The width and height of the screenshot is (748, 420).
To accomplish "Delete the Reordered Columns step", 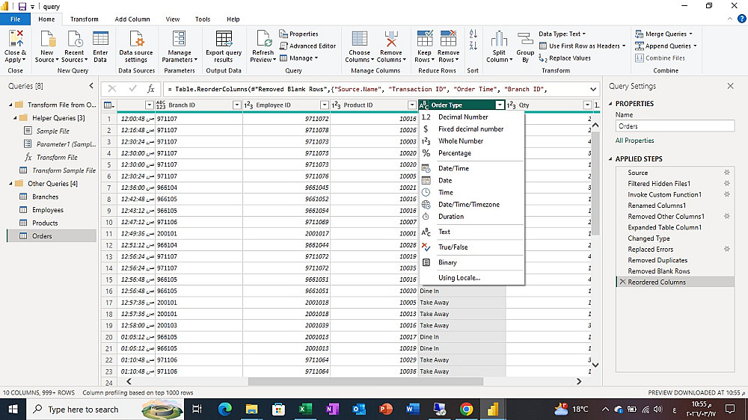I will (622, 282).
